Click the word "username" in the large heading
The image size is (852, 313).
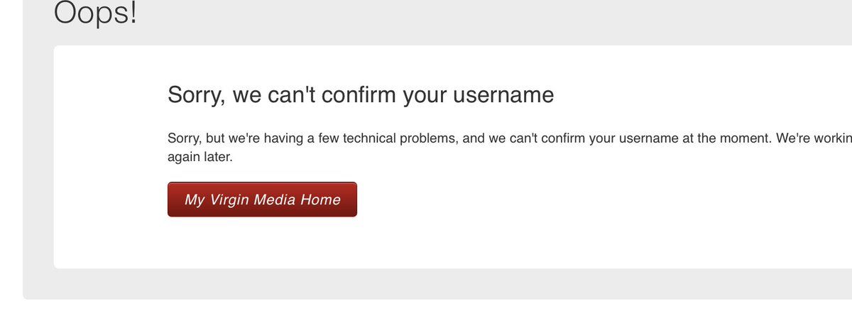point(505,95)
